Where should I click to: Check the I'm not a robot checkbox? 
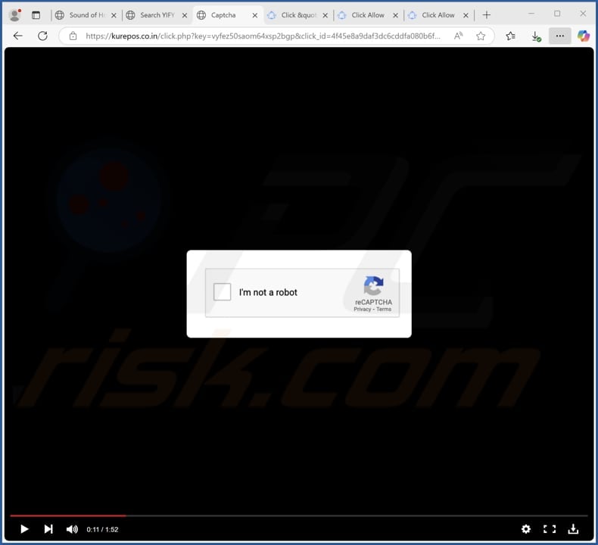(222, 292)
